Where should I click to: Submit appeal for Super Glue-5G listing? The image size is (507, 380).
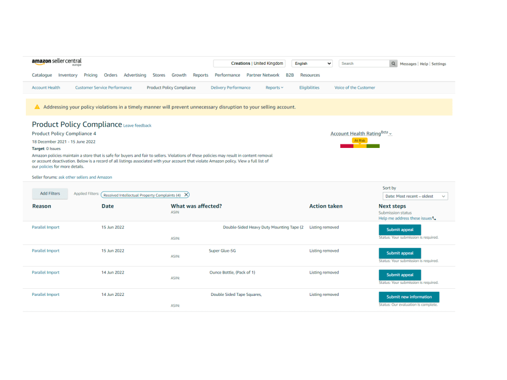(400, 253)
